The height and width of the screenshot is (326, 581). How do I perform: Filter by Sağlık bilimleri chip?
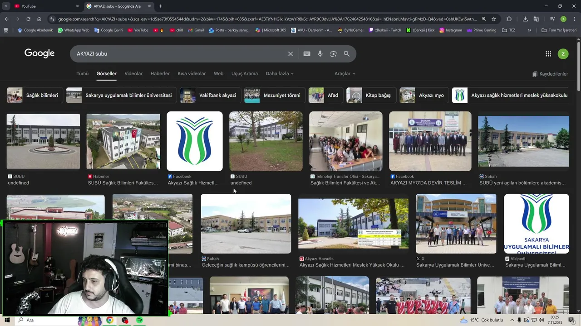coord(34,96)
